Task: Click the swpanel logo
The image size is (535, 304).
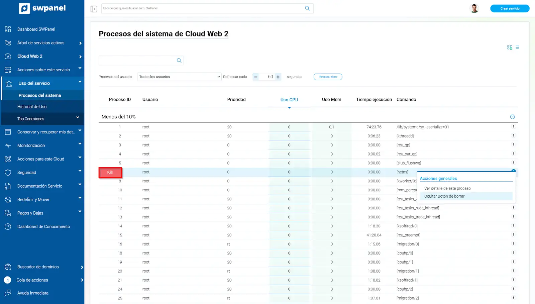Action: (42, 8)
